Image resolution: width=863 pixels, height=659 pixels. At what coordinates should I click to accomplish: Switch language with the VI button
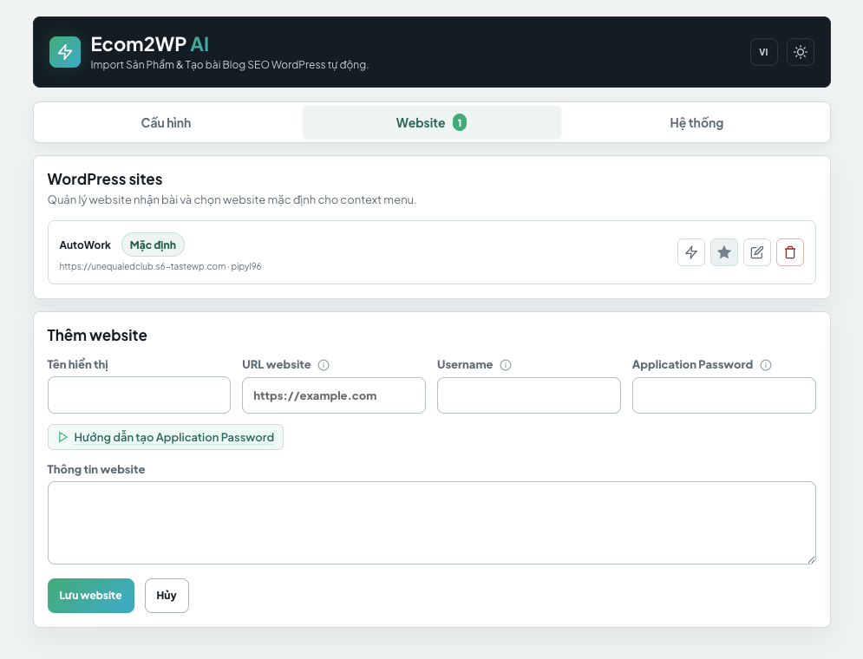click(763, 52)
